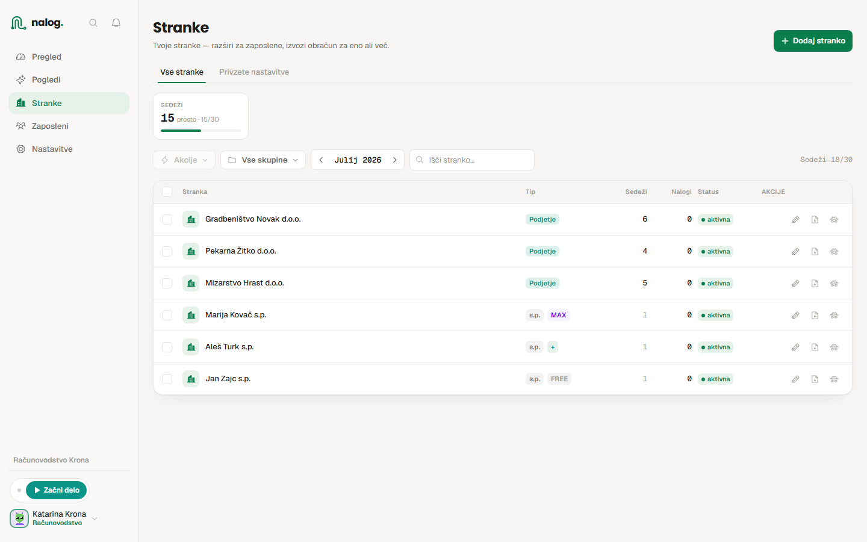Image resolution: width=867 pixels, height=542 pixels.
Task: Switch to Privzete nastavitve tab
Action: tap(254, 72)
